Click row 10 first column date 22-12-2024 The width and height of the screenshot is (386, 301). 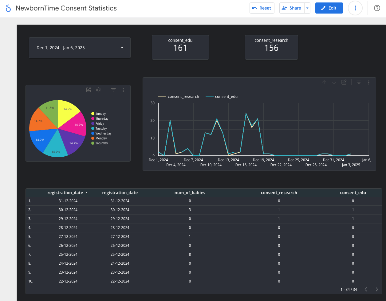(68, 281)
